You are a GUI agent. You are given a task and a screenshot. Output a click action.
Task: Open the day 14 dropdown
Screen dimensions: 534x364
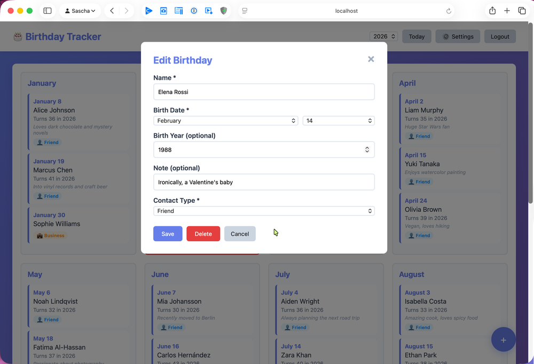339,121
